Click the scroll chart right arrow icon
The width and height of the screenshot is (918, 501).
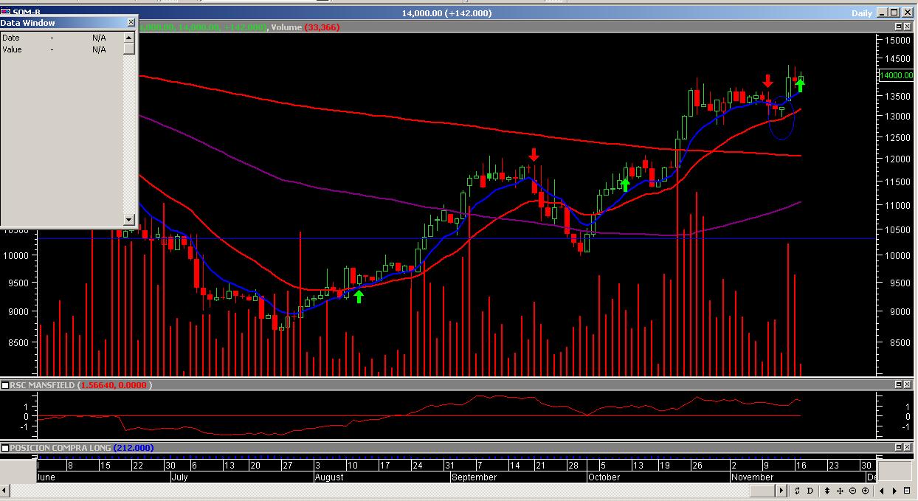click(894, 491)
